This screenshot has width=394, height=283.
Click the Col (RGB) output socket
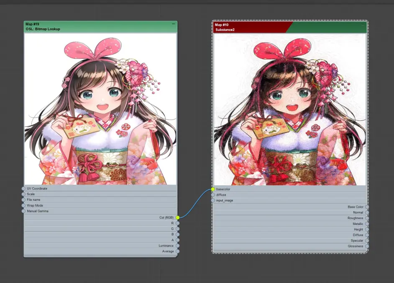tap(178, 217)
